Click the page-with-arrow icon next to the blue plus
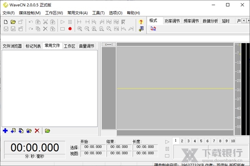The height and width of the screenshot is (166, 250). click(13, 131)
